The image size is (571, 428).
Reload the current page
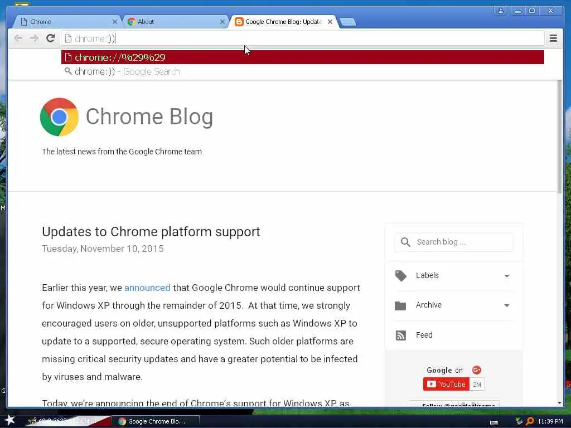(x=51, y=38)
